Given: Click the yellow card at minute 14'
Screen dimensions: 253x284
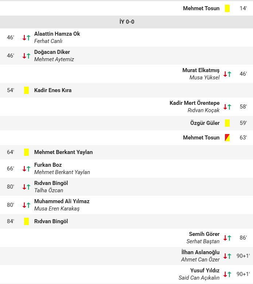Looking at the screenshot, I should [227, 8].
